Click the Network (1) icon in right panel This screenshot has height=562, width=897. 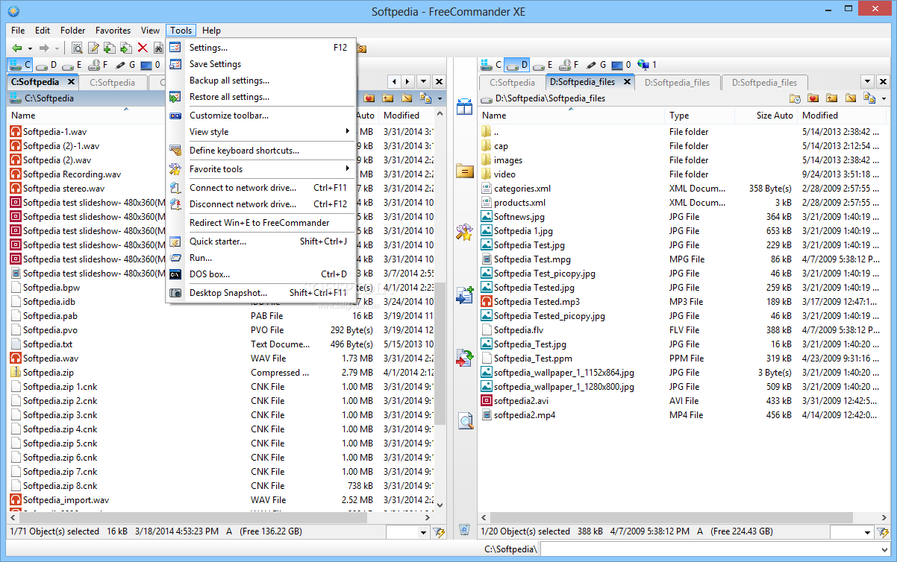[646, 65]
